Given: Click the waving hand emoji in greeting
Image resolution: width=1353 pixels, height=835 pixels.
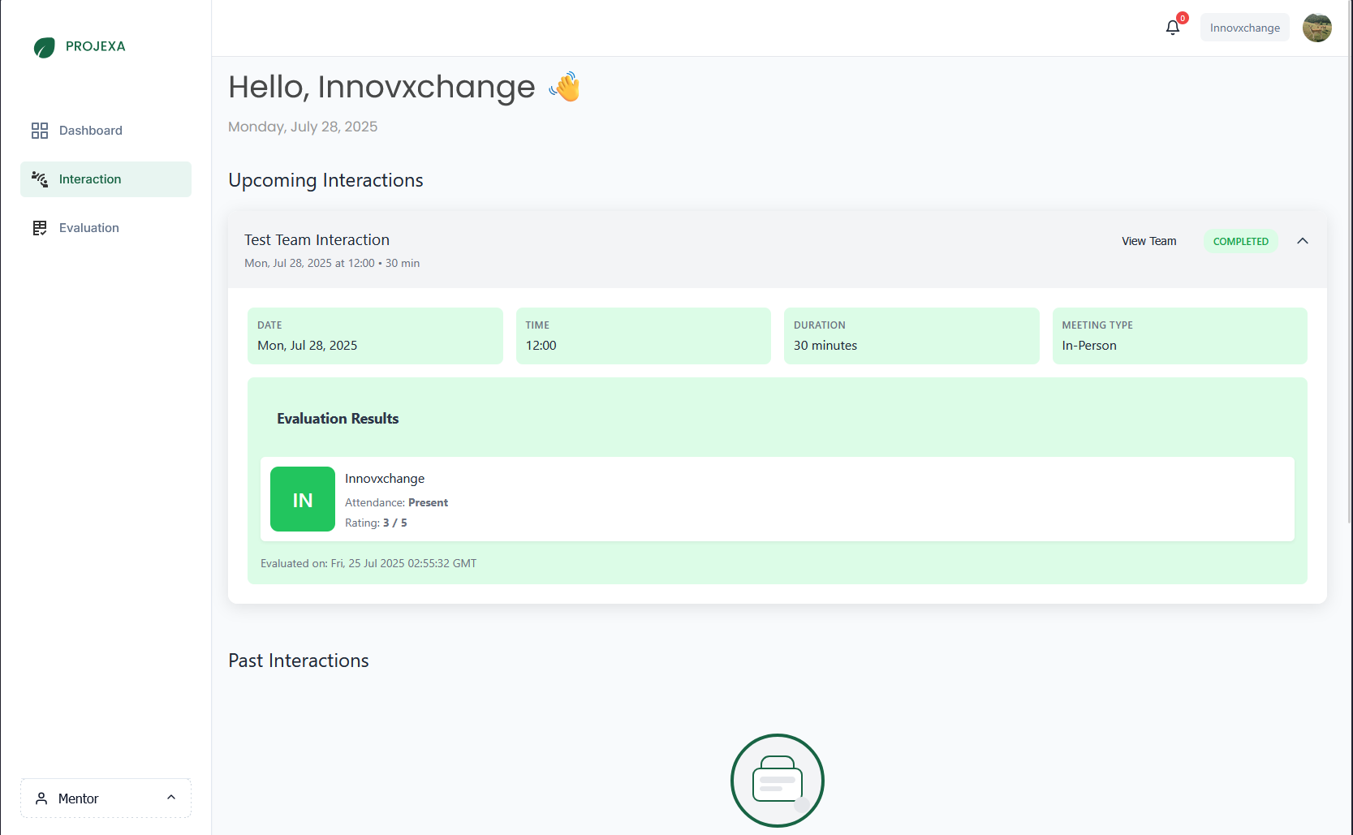Looking at the screenshot, I should [565, 87].
